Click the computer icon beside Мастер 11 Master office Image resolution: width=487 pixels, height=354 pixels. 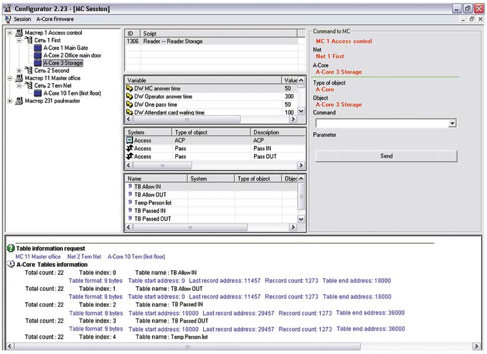tap(19, 78)
